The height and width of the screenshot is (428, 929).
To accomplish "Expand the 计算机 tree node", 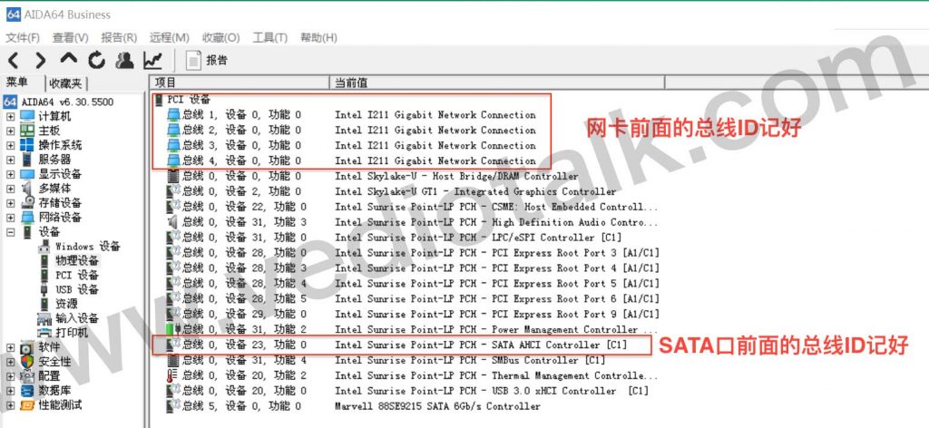I will [10, 117].
